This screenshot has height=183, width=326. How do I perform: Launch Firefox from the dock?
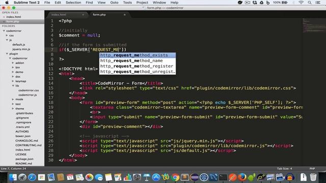coord(242,177)
